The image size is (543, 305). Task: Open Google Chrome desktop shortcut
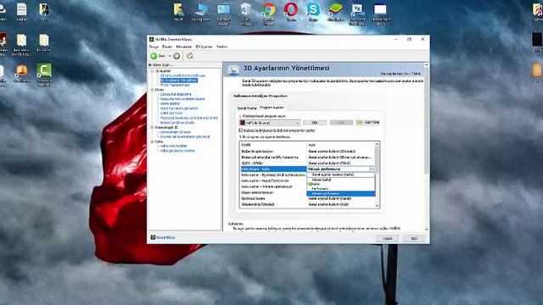pyautogui.click(x=268, y=9)
